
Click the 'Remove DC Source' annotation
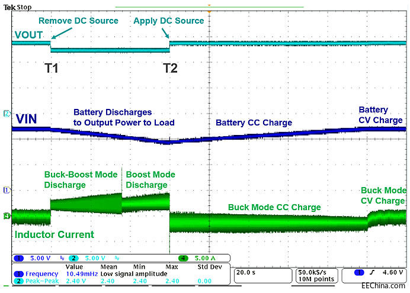coord(78,21)
